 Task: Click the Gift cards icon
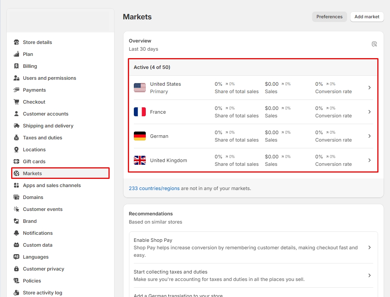point(16,161)
